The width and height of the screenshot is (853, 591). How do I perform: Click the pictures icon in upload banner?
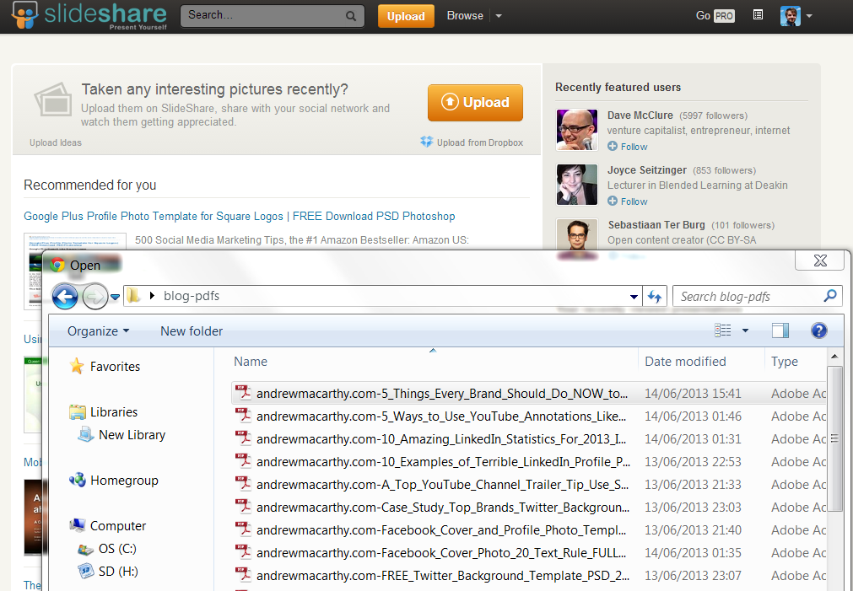pyautogui.click(x=53, y=99)
